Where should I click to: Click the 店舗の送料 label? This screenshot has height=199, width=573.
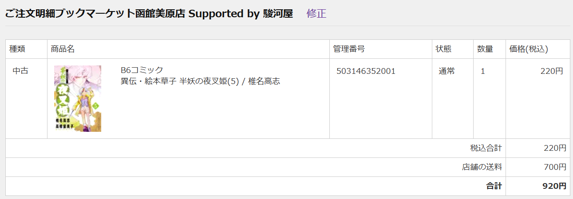482,167
